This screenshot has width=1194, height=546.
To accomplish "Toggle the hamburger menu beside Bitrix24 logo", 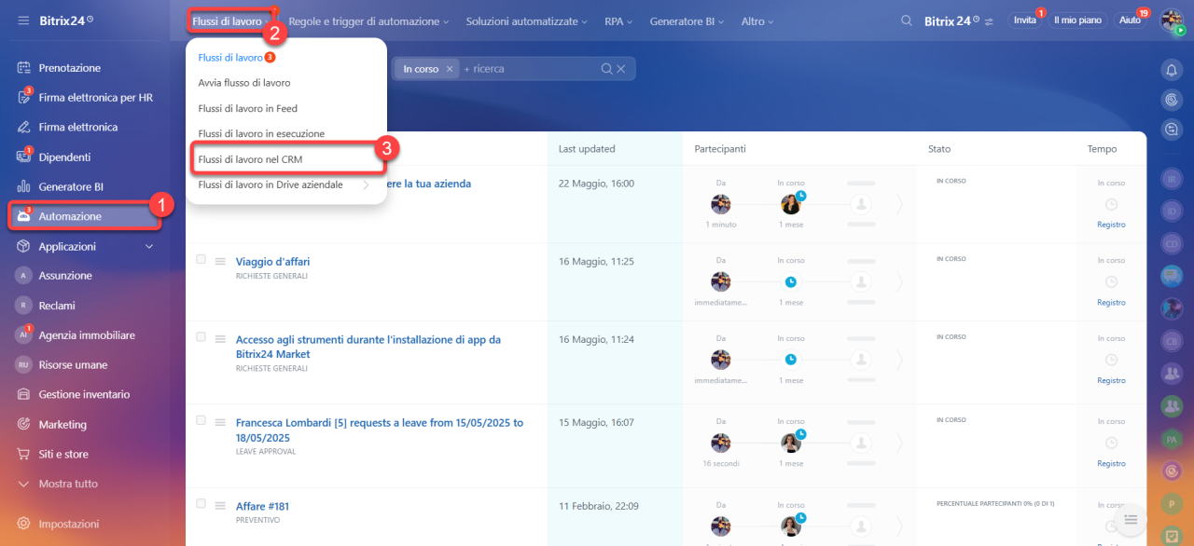I will coord(23,20).
